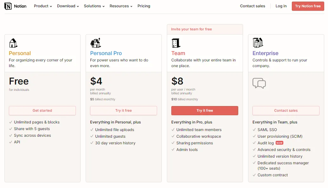The height and width of the screenshot is (188, 328).
Task: Click the SAML SSO feature
Action: (x=267, y=129)
